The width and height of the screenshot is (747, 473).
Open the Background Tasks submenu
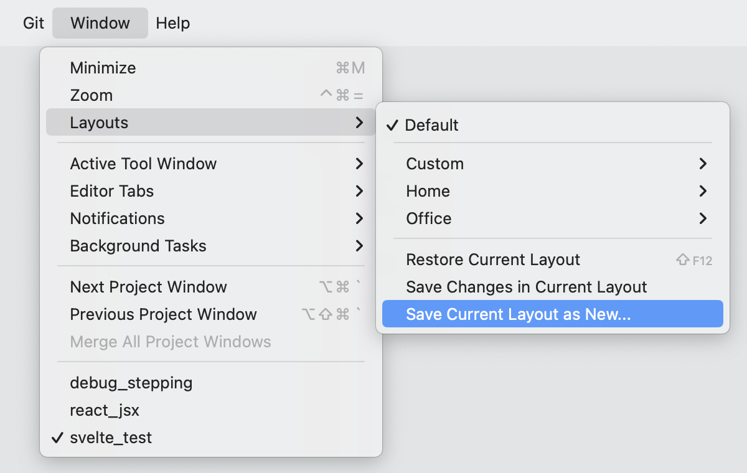pyautogui.click(x=138, y=246)
